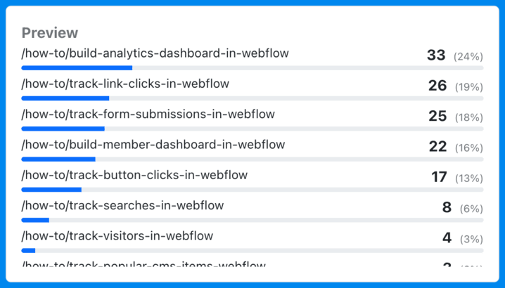Screen dimensions: 505x288
Task: Click the (18%) percentage label
Action: coord(469,117)
